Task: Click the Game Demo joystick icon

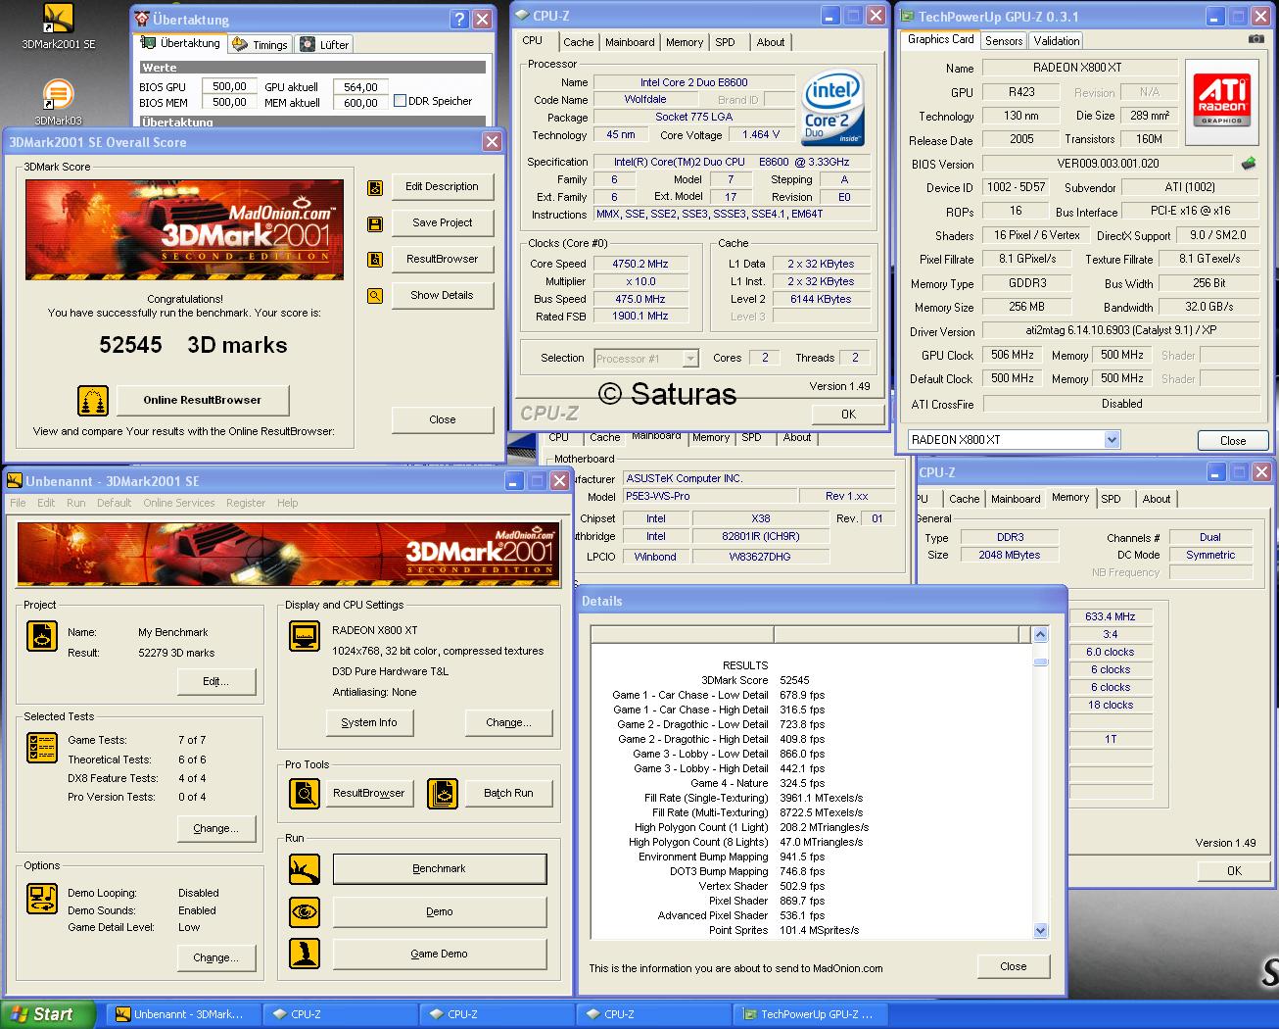Action: coord(305,954)
